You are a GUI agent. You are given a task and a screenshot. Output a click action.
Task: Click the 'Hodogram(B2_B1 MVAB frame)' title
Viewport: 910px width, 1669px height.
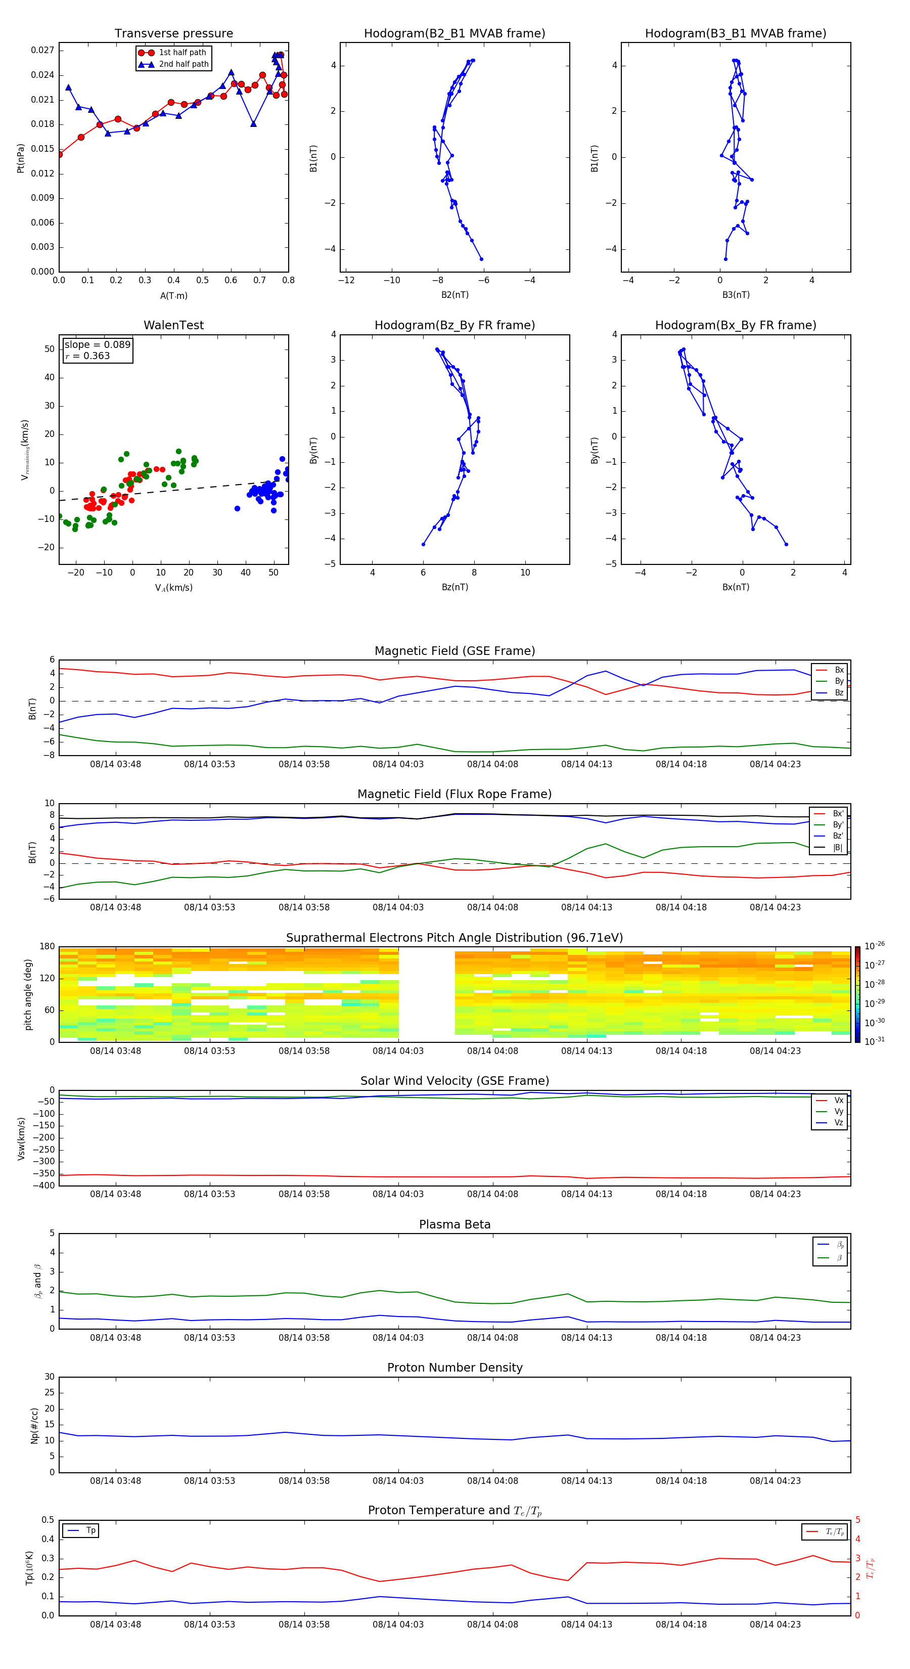click(454, 34)
